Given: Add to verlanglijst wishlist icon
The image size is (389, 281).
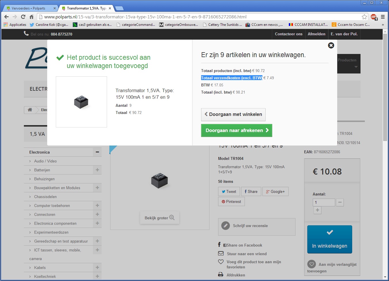Looking at the screenshot, I should point(312,264).
